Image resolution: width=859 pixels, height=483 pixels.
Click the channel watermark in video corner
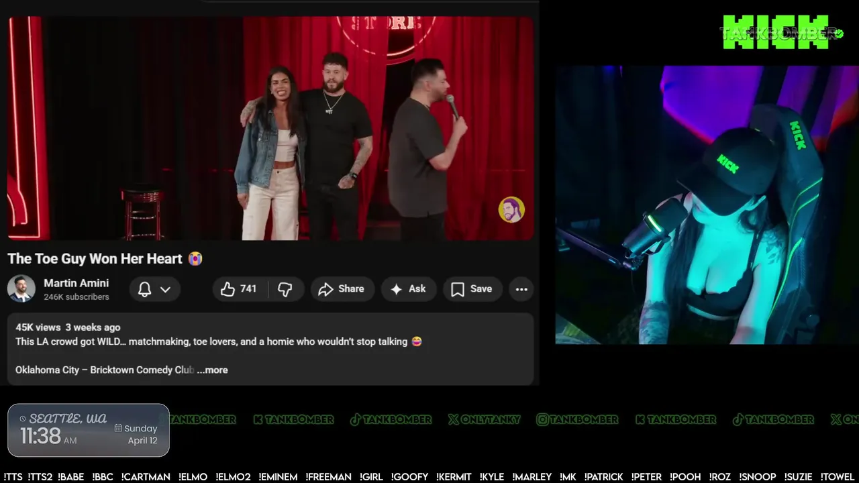(x=511, y=209)
